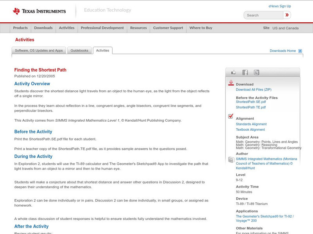The width and height of the screenshot is (313, 234).
Task: Click the '50 Minutes' activity time value
Action: [x=244, y=192]
